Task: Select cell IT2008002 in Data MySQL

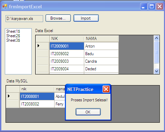Action: click(x=37, y=104)
